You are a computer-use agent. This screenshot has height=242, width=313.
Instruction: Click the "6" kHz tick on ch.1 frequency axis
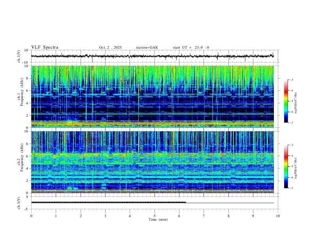28,91
